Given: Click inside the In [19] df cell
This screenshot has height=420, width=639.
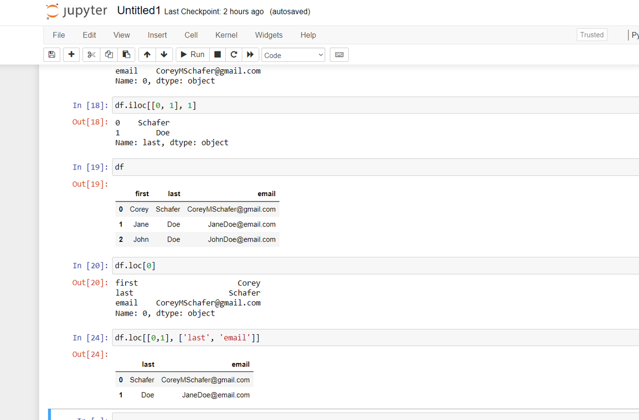Looking at the screenshot, I should tap(375, 167).
